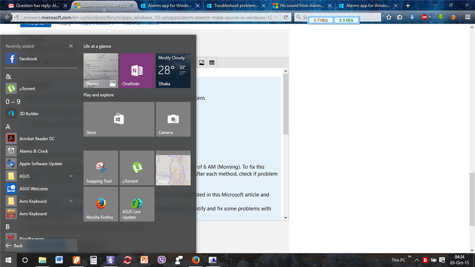Show bookmarks list icon
Screen dimensions: 475x267
(399, 17)
